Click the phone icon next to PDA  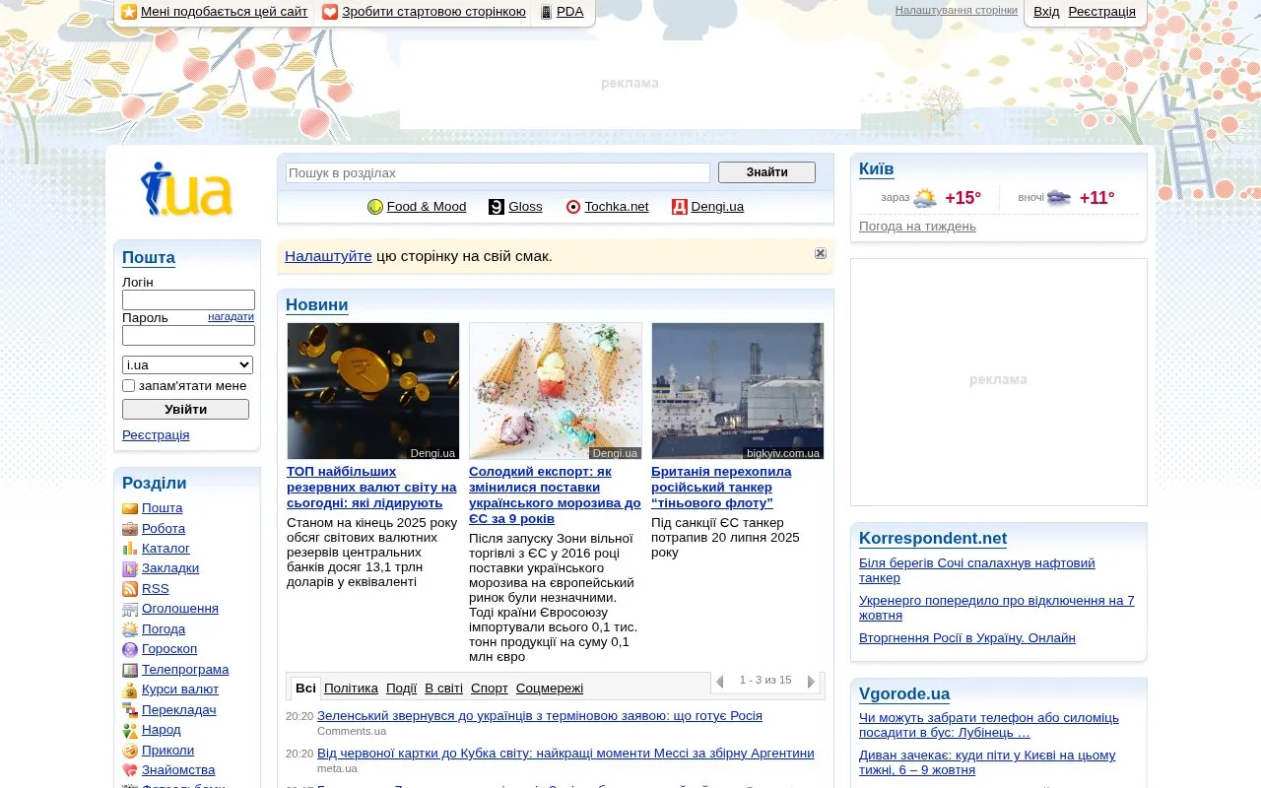coord(546,12)
